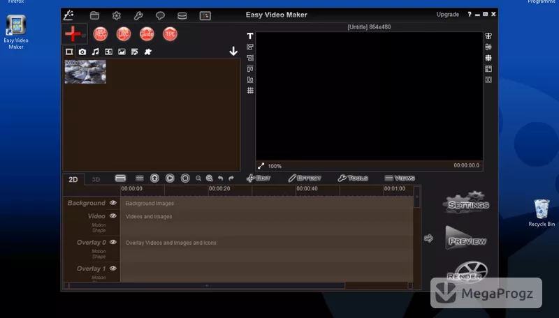Click align bottom icon beside preview
Screen dimensions: 559x318
(250, 79)
